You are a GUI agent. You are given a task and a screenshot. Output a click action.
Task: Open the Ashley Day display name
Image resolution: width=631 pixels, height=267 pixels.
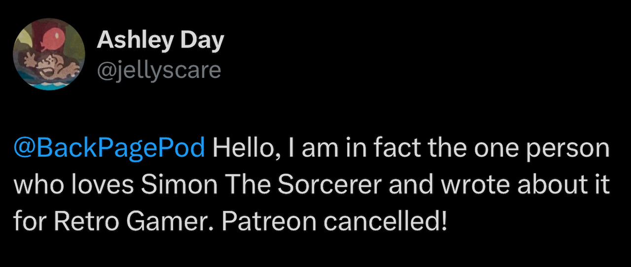tap(160, 41)
